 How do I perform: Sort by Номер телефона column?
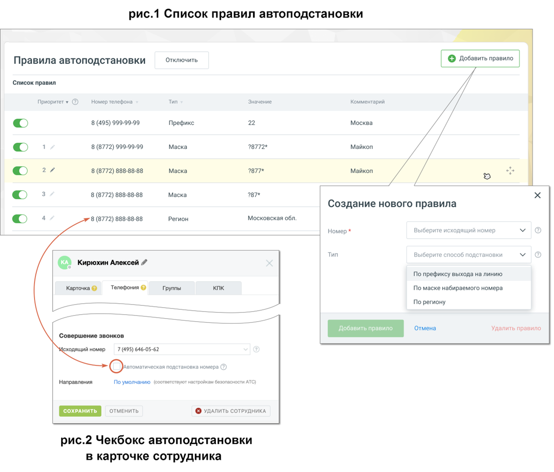pos(115,102)
